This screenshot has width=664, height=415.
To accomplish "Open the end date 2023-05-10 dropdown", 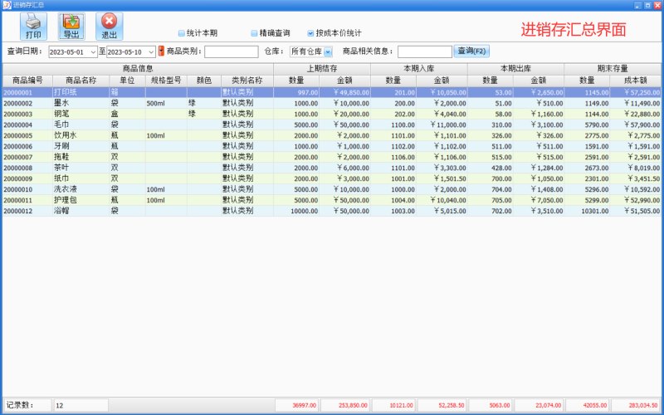I will [x=151, y=52].
